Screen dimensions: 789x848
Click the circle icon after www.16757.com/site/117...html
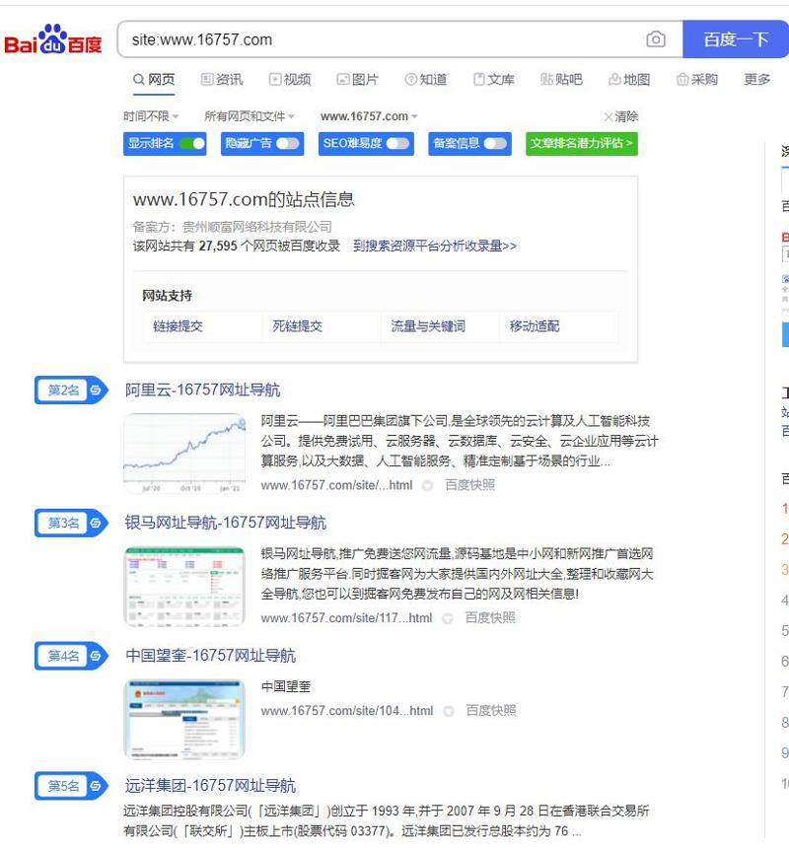click(448, 618)
